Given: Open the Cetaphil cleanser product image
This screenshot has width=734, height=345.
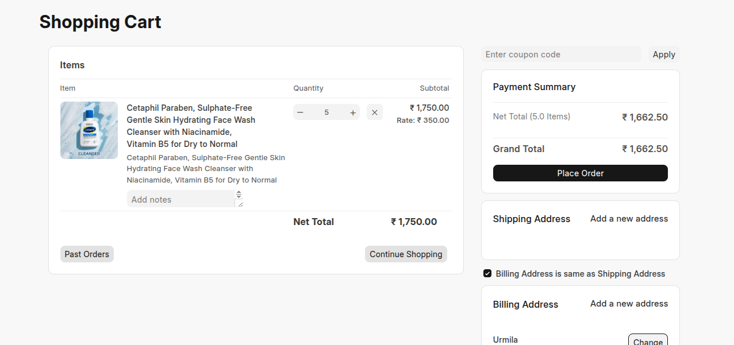Looking at the screenshot, I should [x=89, y=130].
